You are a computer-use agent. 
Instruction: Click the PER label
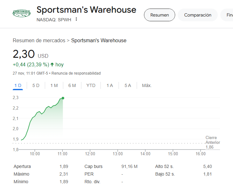(x=89, y=174)
